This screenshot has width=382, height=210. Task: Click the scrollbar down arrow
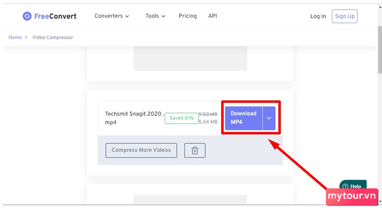click(380, 201)
